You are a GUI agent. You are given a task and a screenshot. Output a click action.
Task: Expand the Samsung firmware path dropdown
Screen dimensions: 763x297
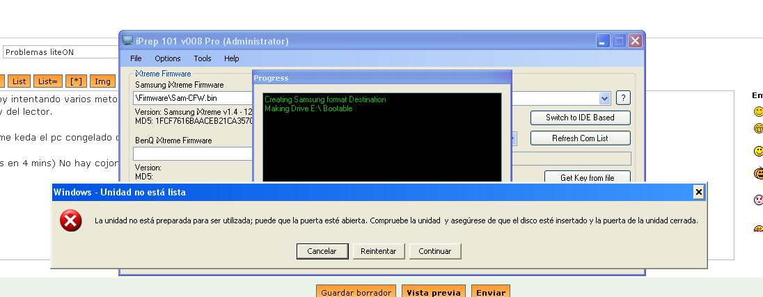(x=605, y=98)
